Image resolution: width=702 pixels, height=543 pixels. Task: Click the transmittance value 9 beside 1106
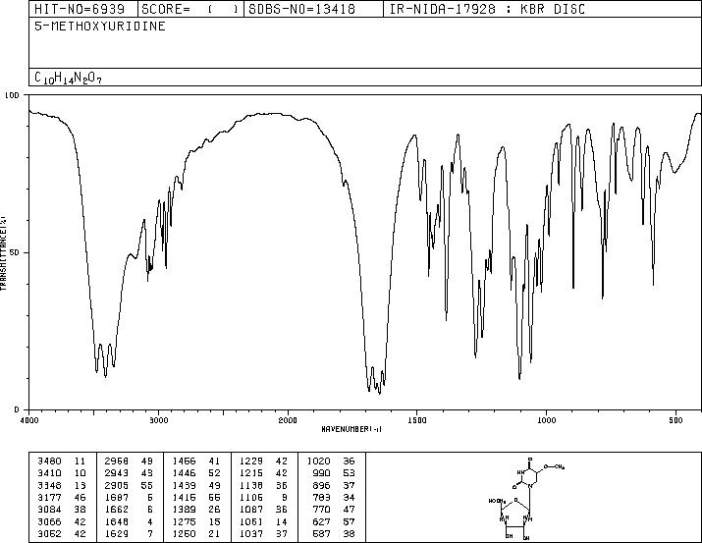(285, 497)
